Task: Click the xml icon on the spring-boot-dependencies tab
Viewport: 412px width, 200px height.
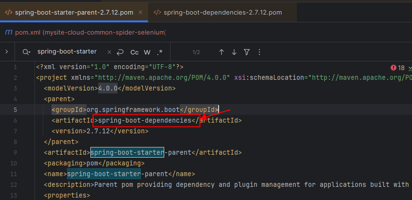Action: (157, 12)
